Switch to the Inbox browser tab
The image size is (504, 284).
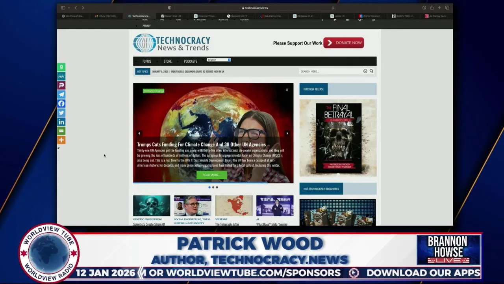[x=106, y=16]
